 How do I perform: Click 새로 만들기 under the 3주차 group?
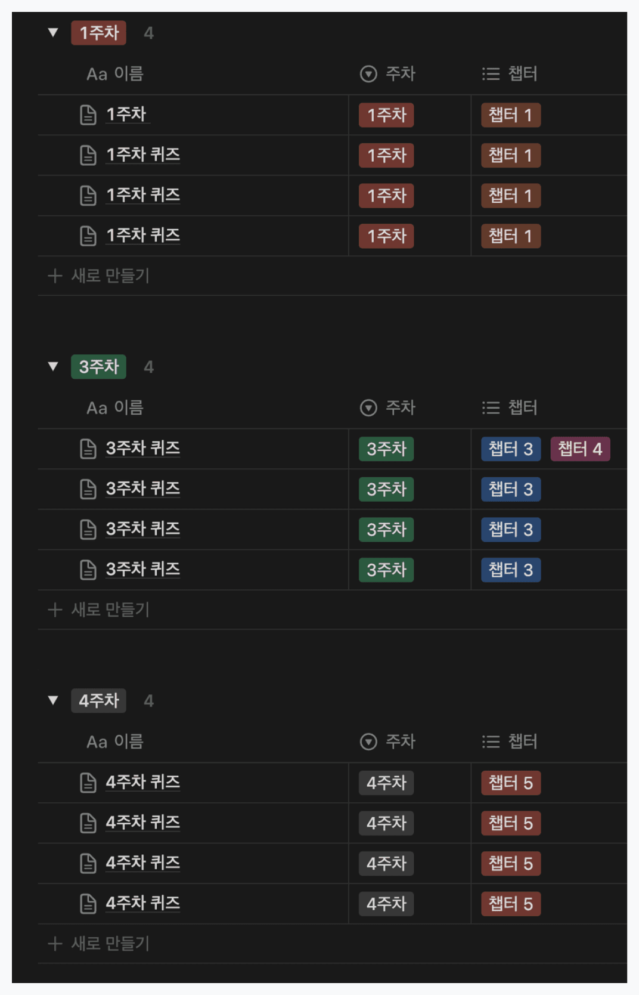(x=110, y=610)
